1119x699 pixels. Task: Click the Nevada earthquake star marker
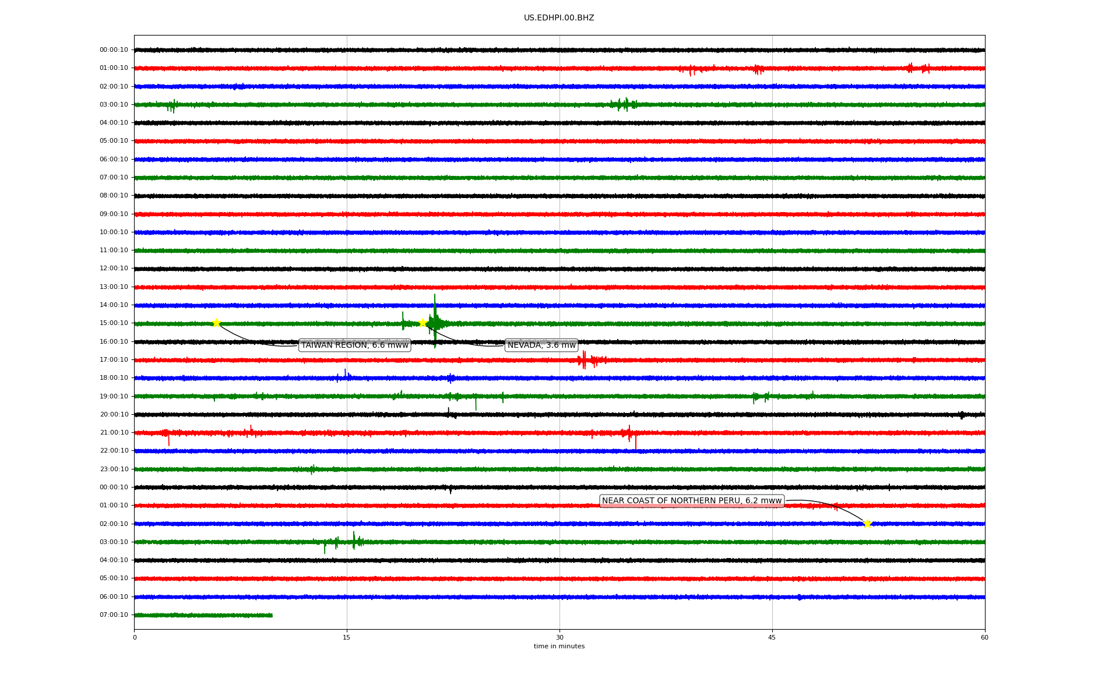(423, 323)
